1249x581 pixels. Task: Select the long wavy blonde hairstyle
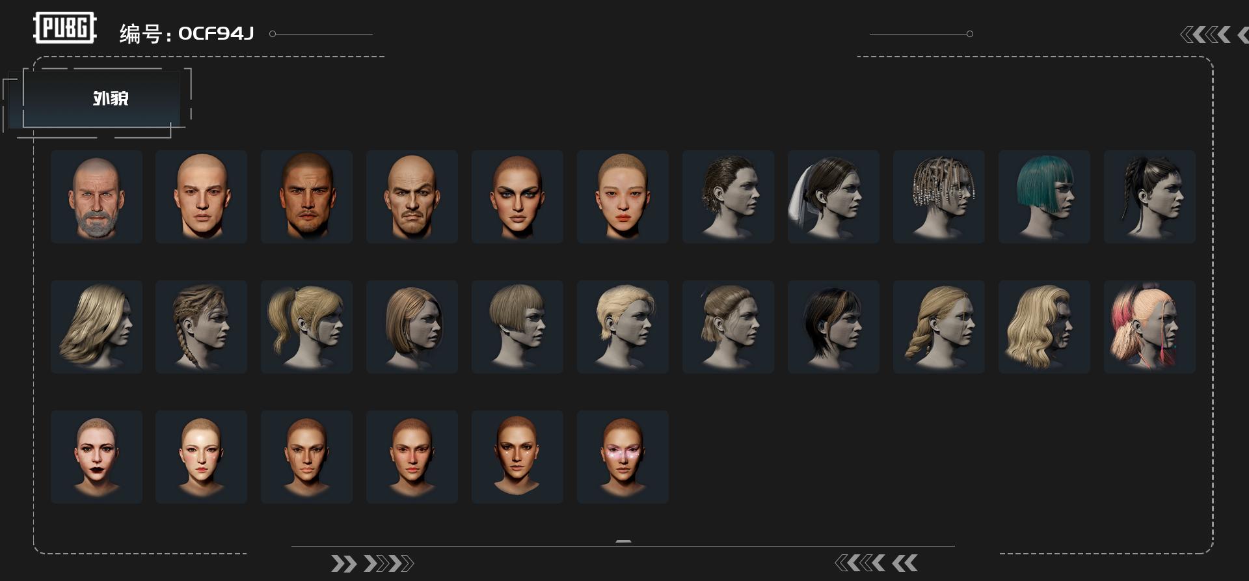pos(1044,327)
